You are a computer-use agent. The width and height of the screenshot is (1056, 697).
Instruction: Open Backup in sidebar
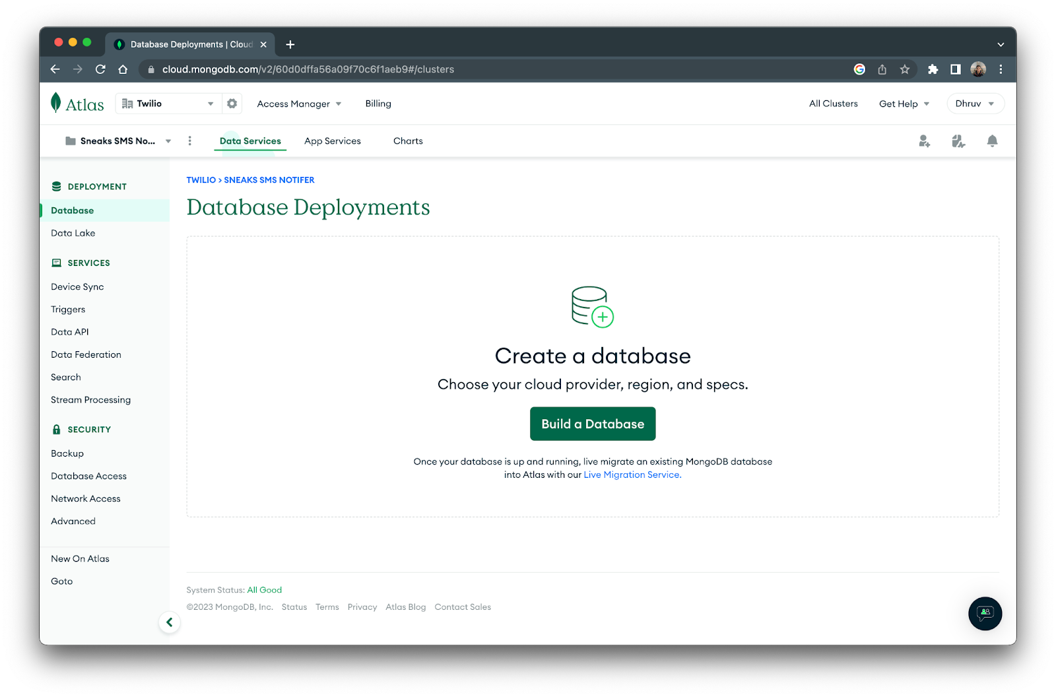pyautogui.click(x=67, y=453)
